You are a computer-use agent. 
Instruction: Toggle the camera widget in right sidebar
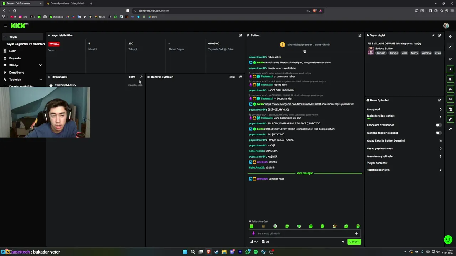coord(450,109)
